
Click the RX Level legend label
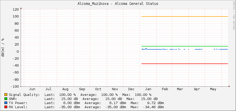click(18, 107)
